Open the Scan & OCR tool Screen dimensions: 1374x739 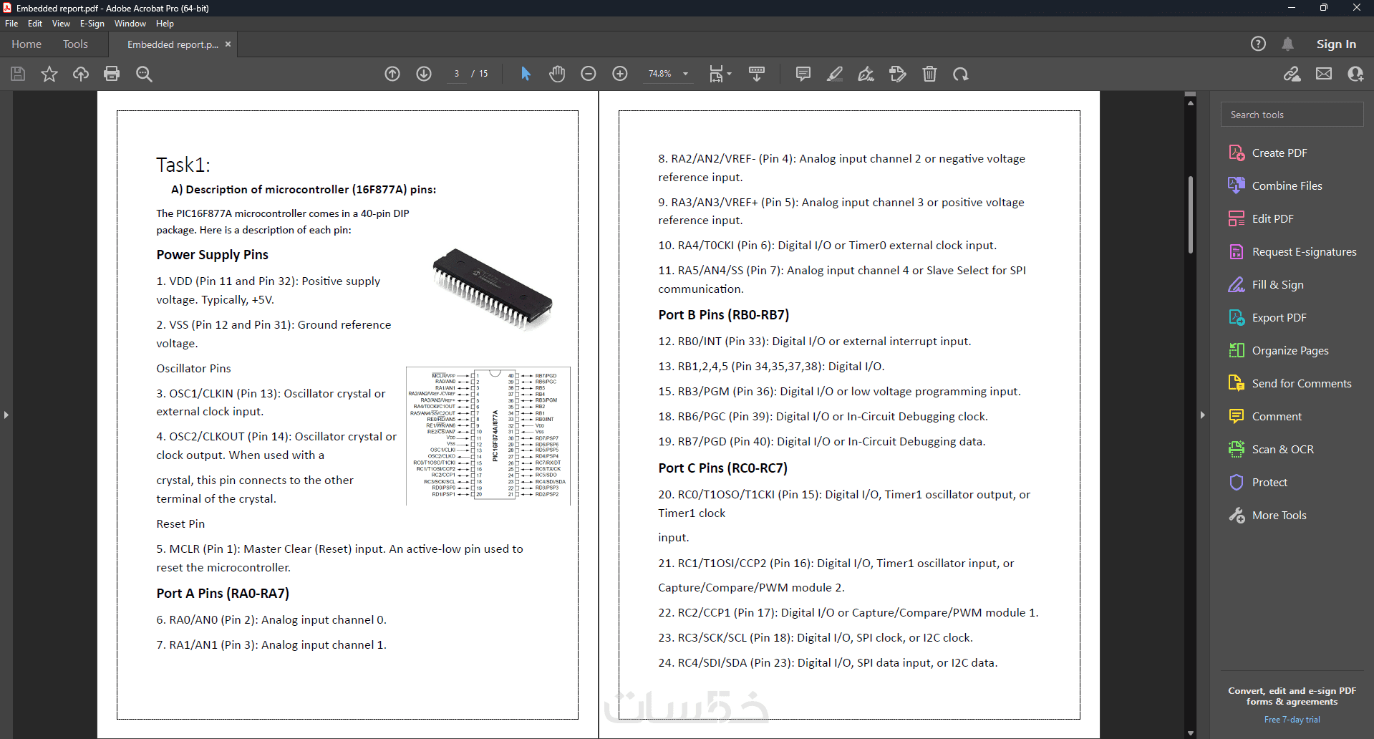pyautogui.click(x=1271, y=449)
